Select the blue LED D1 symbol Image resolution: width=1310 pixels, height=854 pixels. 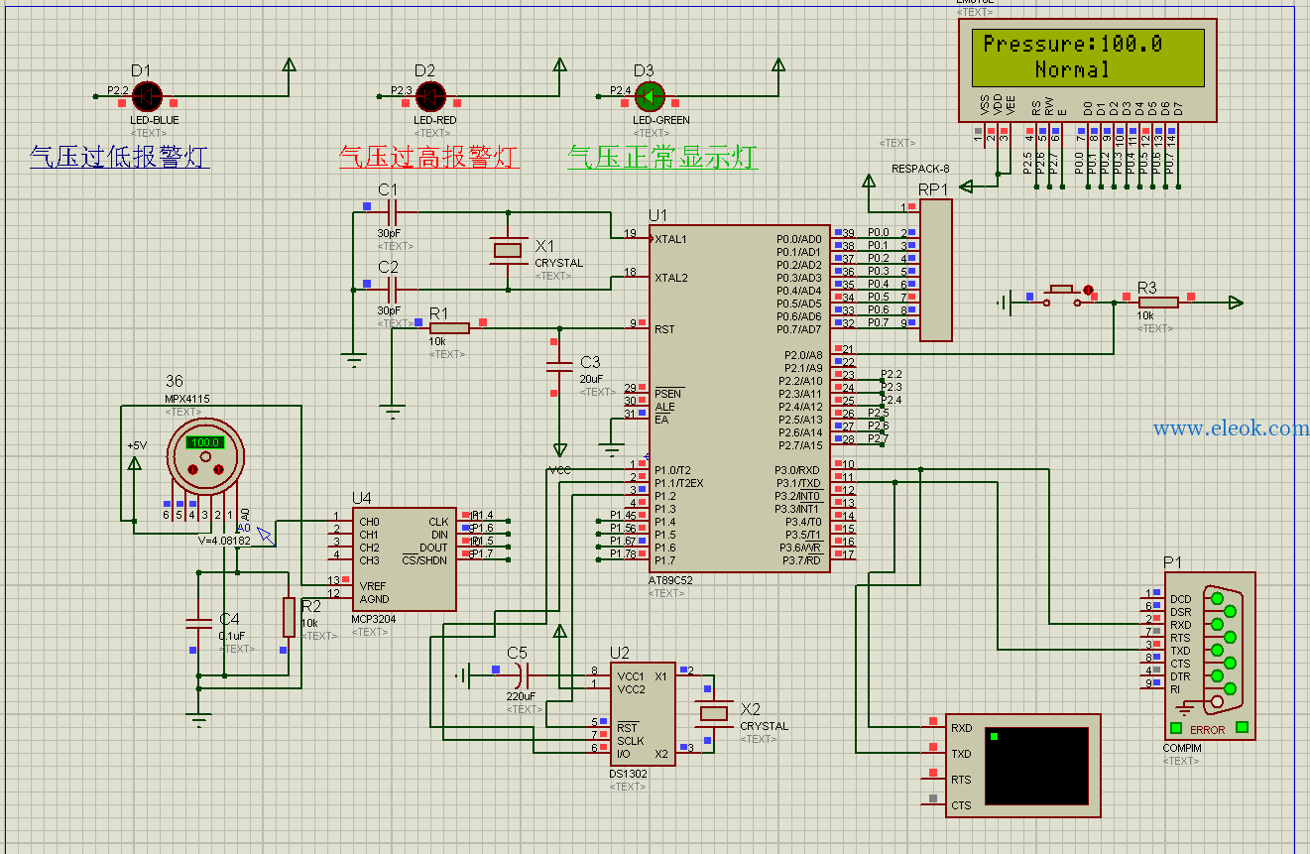148,96
